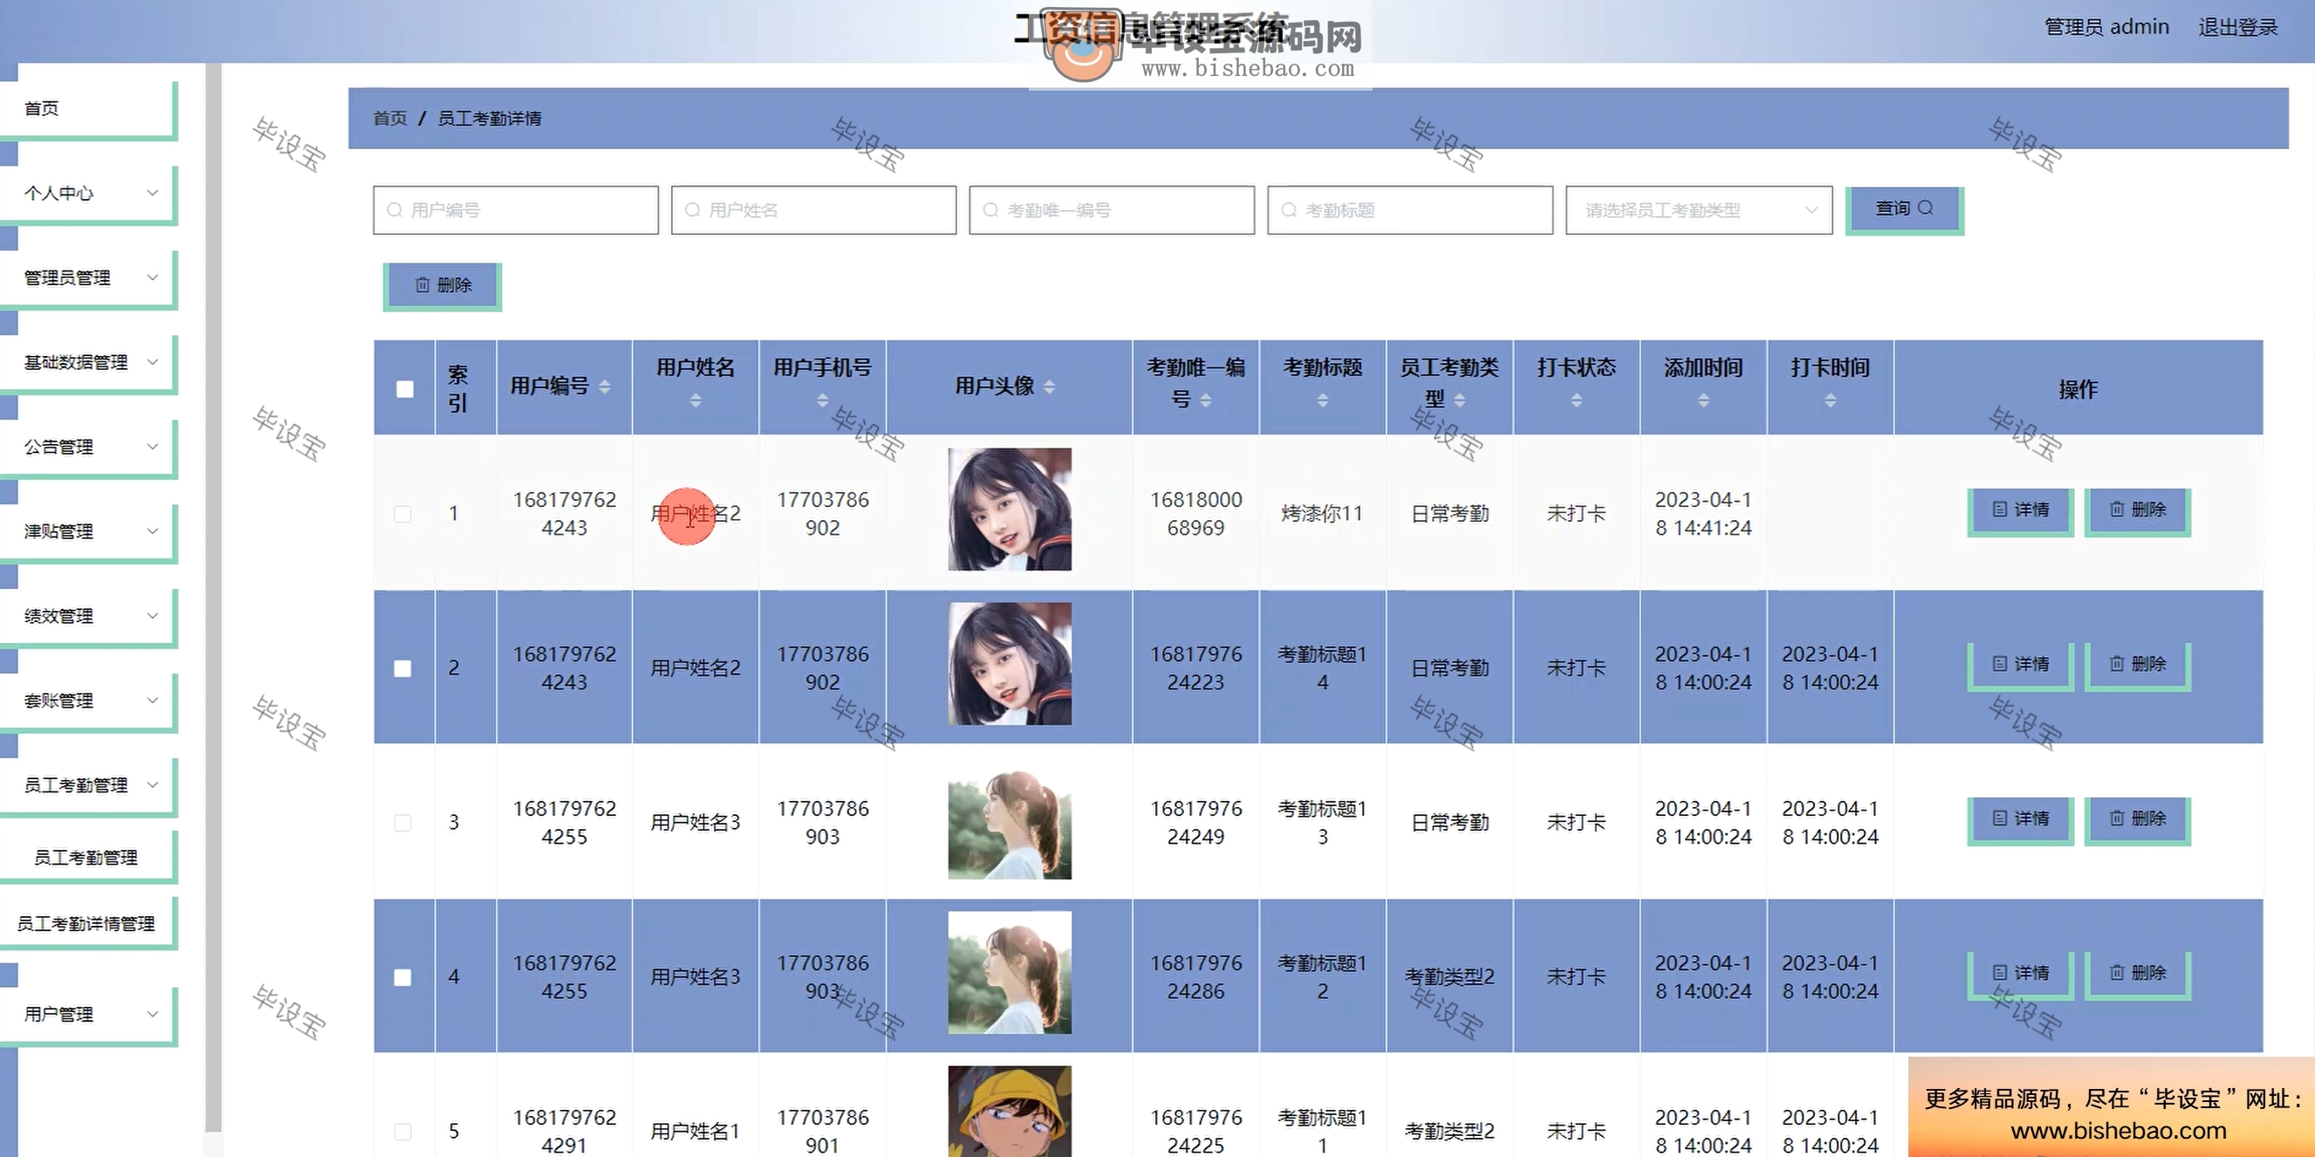
Task: Click the 1681800068969 attendance number cell
Action: [1196, 514]
